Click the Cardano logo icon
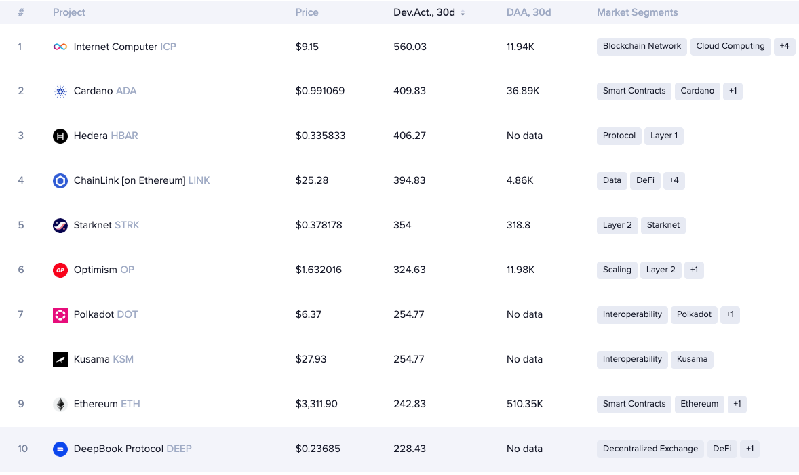Image resolution: width=799 pixels, height=475 pixels. pos(60,91)
